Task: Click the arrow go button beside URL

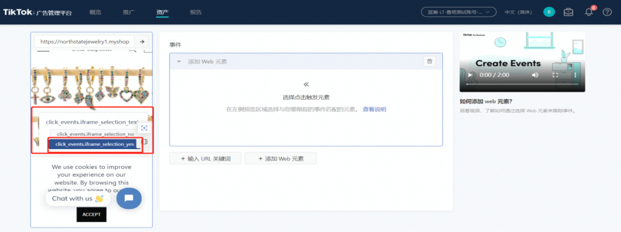Action: click(142, 41)
